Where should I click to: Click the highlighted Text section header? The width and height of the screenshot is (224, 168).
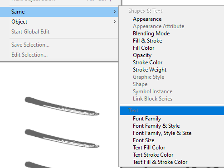point(172,110)
